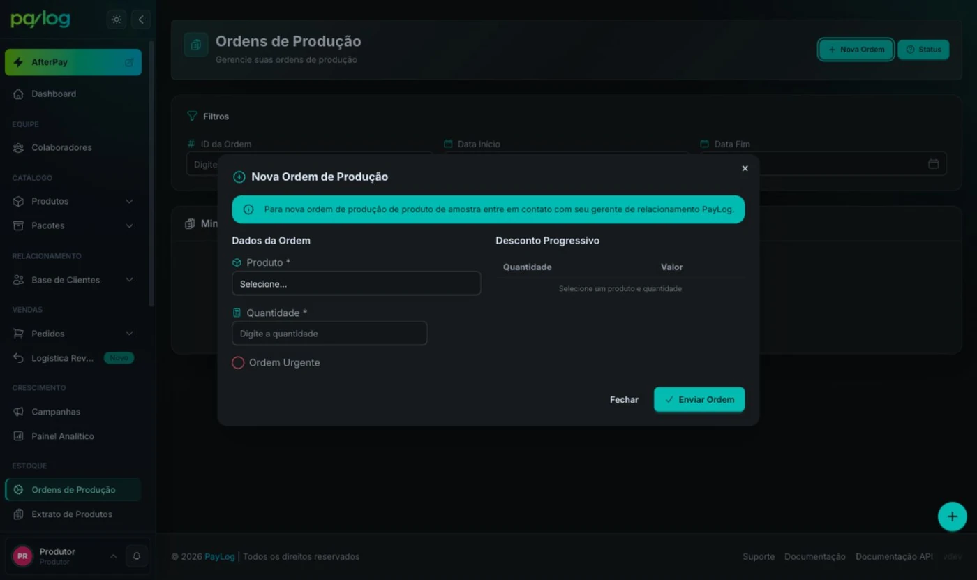Open Painel Analítico in the sidebar
The image size is (977, 580).
point(73,436)
